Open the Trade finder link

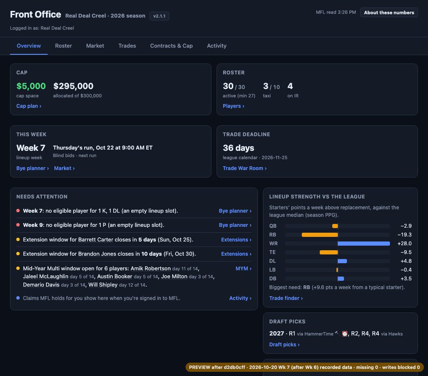pos(286,298)
